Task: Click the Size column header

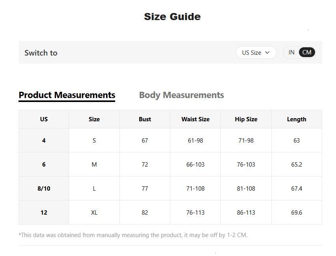Action: point(94,119)
